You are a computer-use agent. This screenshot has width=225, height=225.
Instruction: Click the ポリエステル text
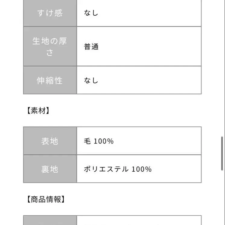click(x=106, y=169)
